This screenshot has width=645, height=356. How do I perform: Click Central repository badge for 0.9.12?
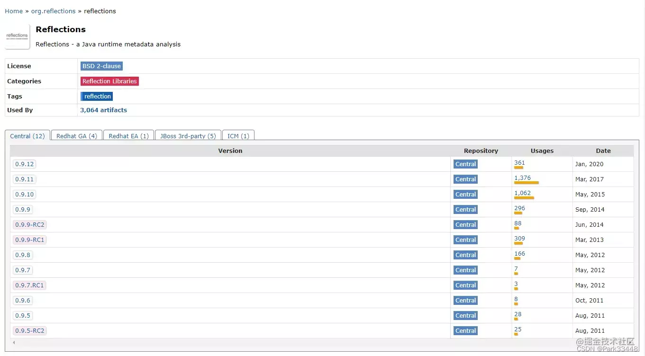pos(465,164)
